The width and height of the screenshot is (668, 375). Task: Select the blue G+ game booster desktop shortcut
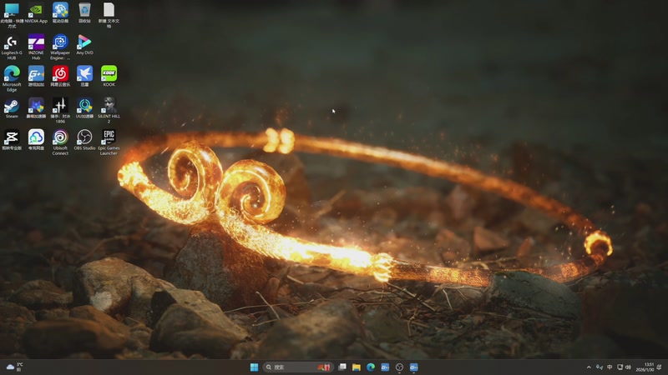pyautogui.click(x=36, y=77)
